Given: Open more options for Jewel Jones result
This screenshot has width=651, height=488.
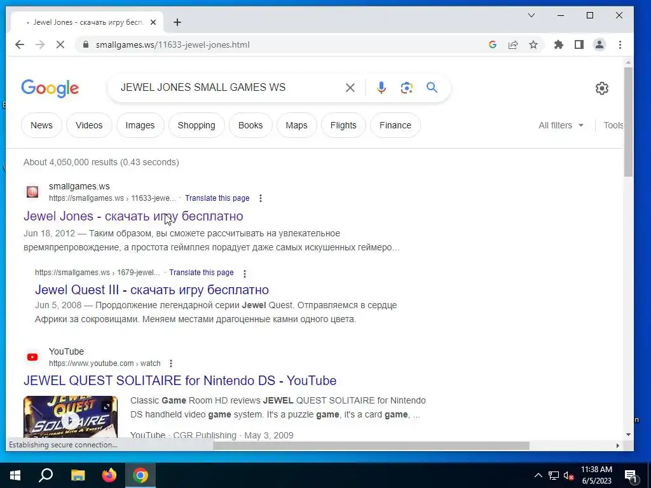Looking at the screenshot, I should point(260,198).
